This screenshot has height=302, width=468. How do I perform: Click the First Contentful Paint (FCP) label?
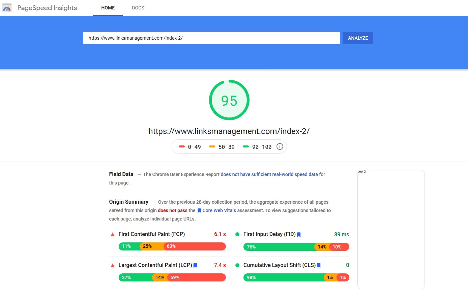(x=152, y=234)
